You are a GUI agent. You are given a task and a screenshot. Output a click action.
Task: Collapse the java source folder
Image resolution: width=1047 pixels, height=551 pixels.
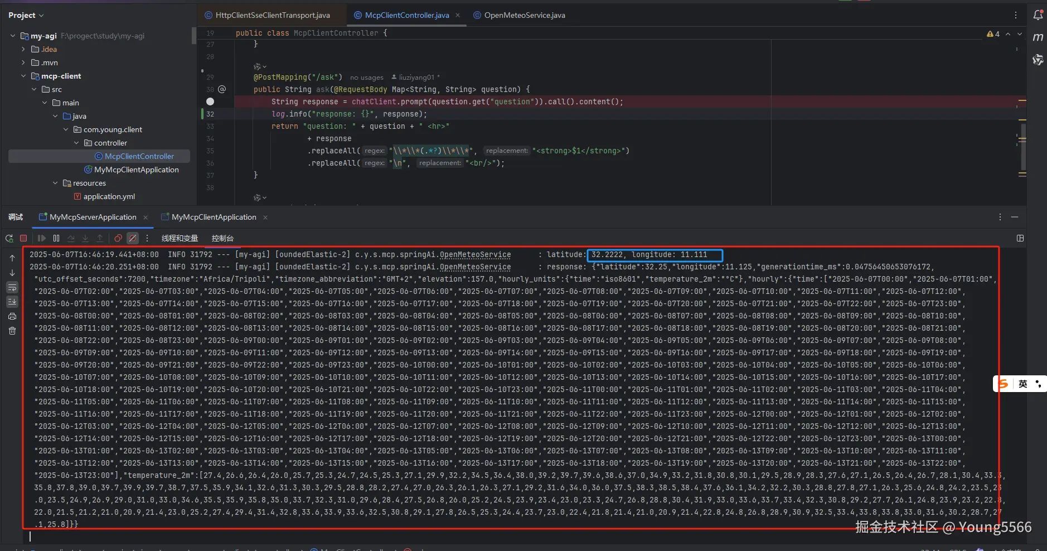tap(55, 116)
